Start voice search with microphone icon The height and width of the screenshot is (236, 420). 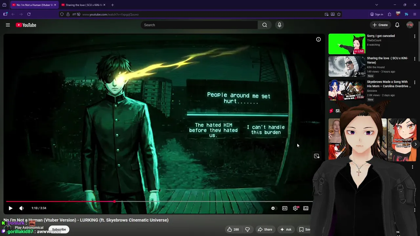click(280, 25)
